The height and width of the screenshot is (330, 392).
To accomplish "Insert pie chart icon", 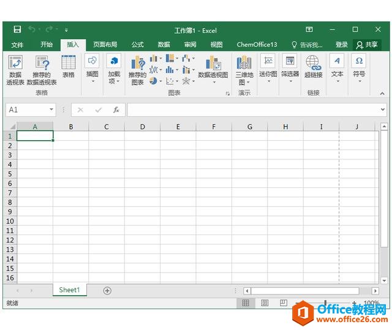I will tap(154, 81).
